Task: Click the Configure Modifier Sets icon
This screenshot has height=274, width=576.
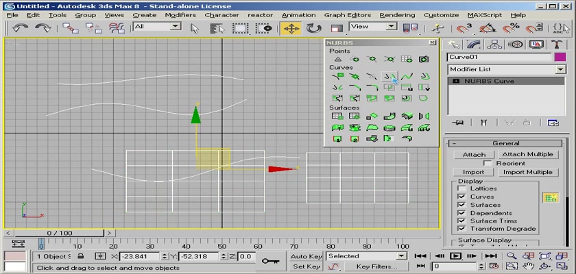Action: [x=553, y=123]
